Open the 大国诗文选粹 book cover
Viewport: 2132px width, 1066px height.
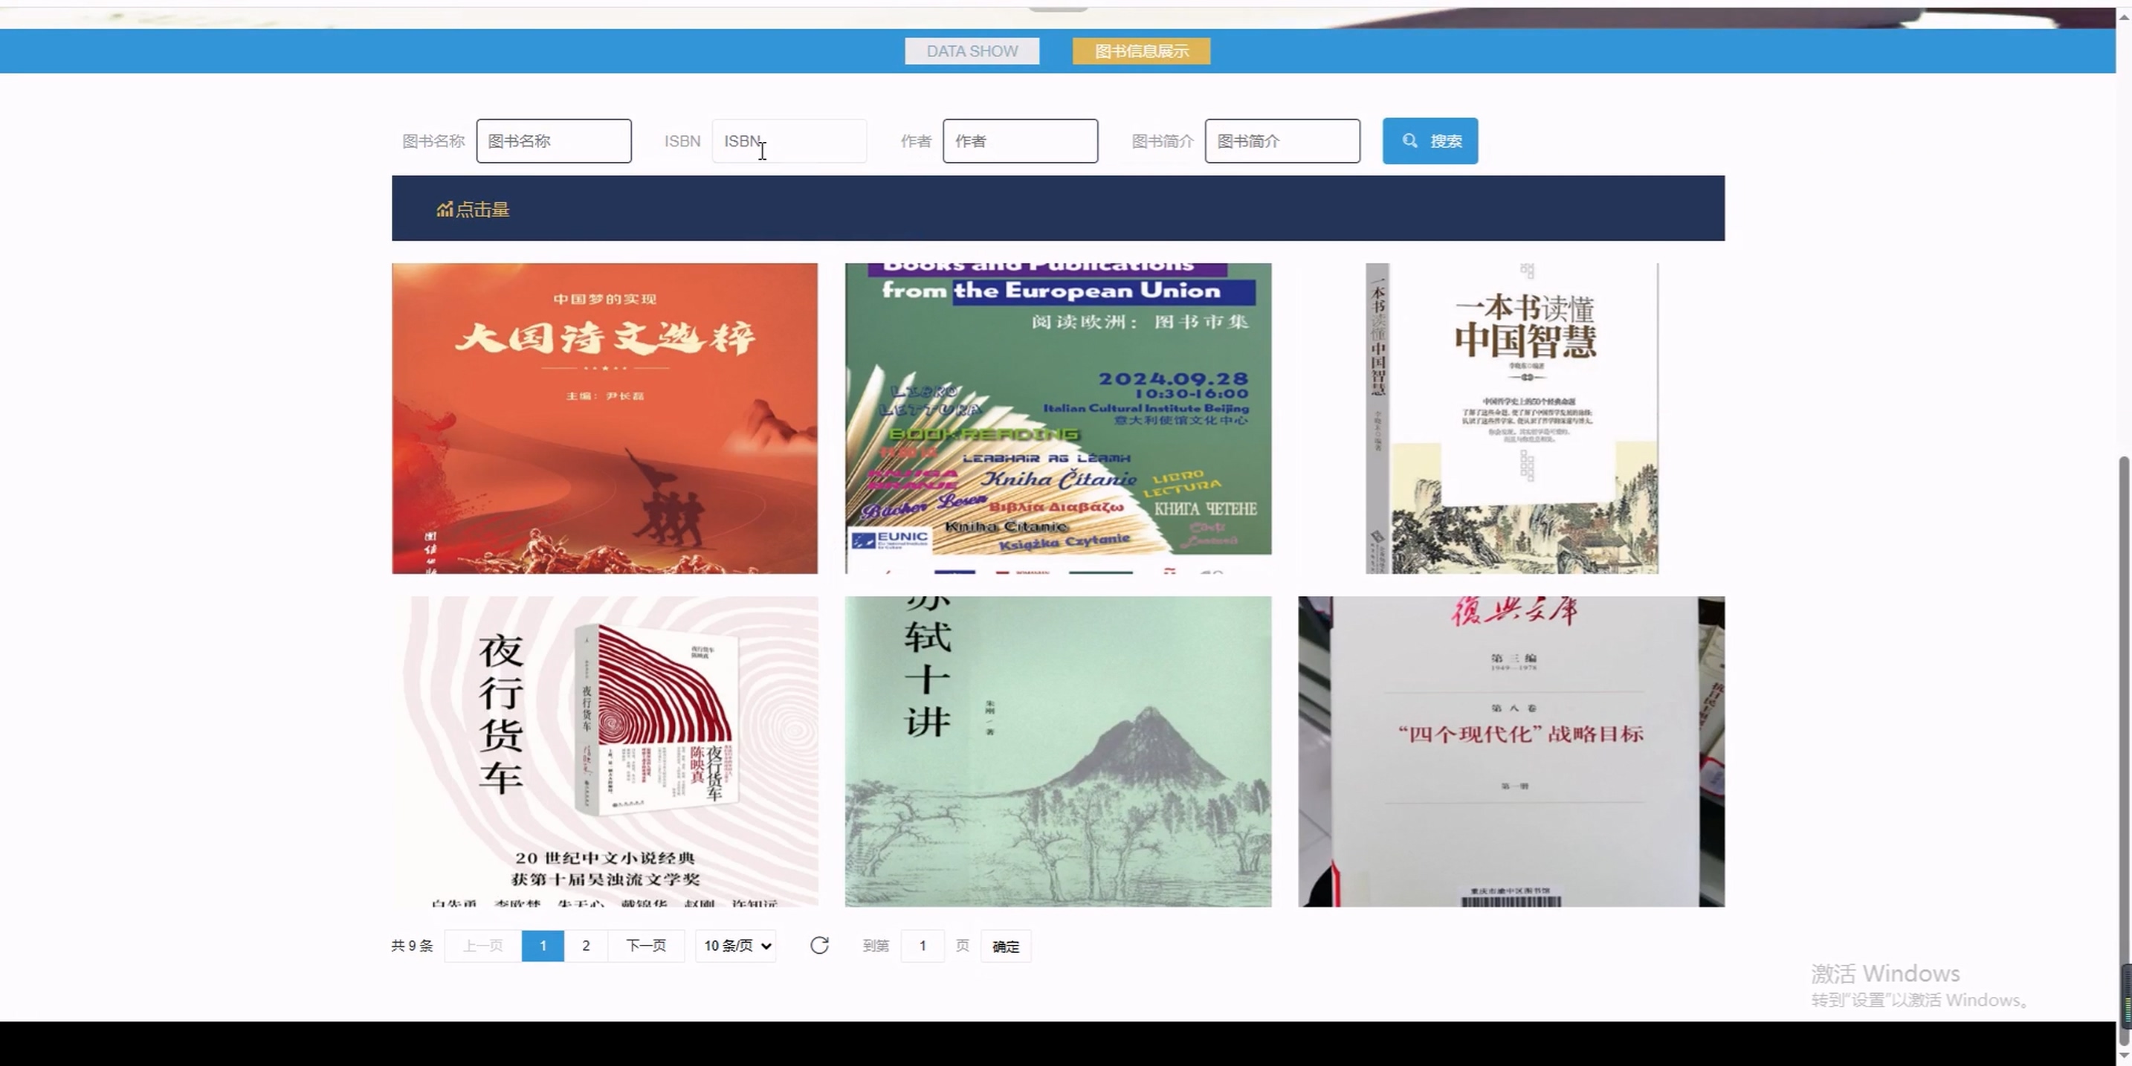(604, 418)
